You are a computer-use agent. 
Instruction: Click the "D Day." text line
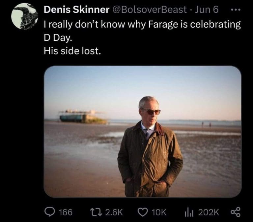(57, 38)
